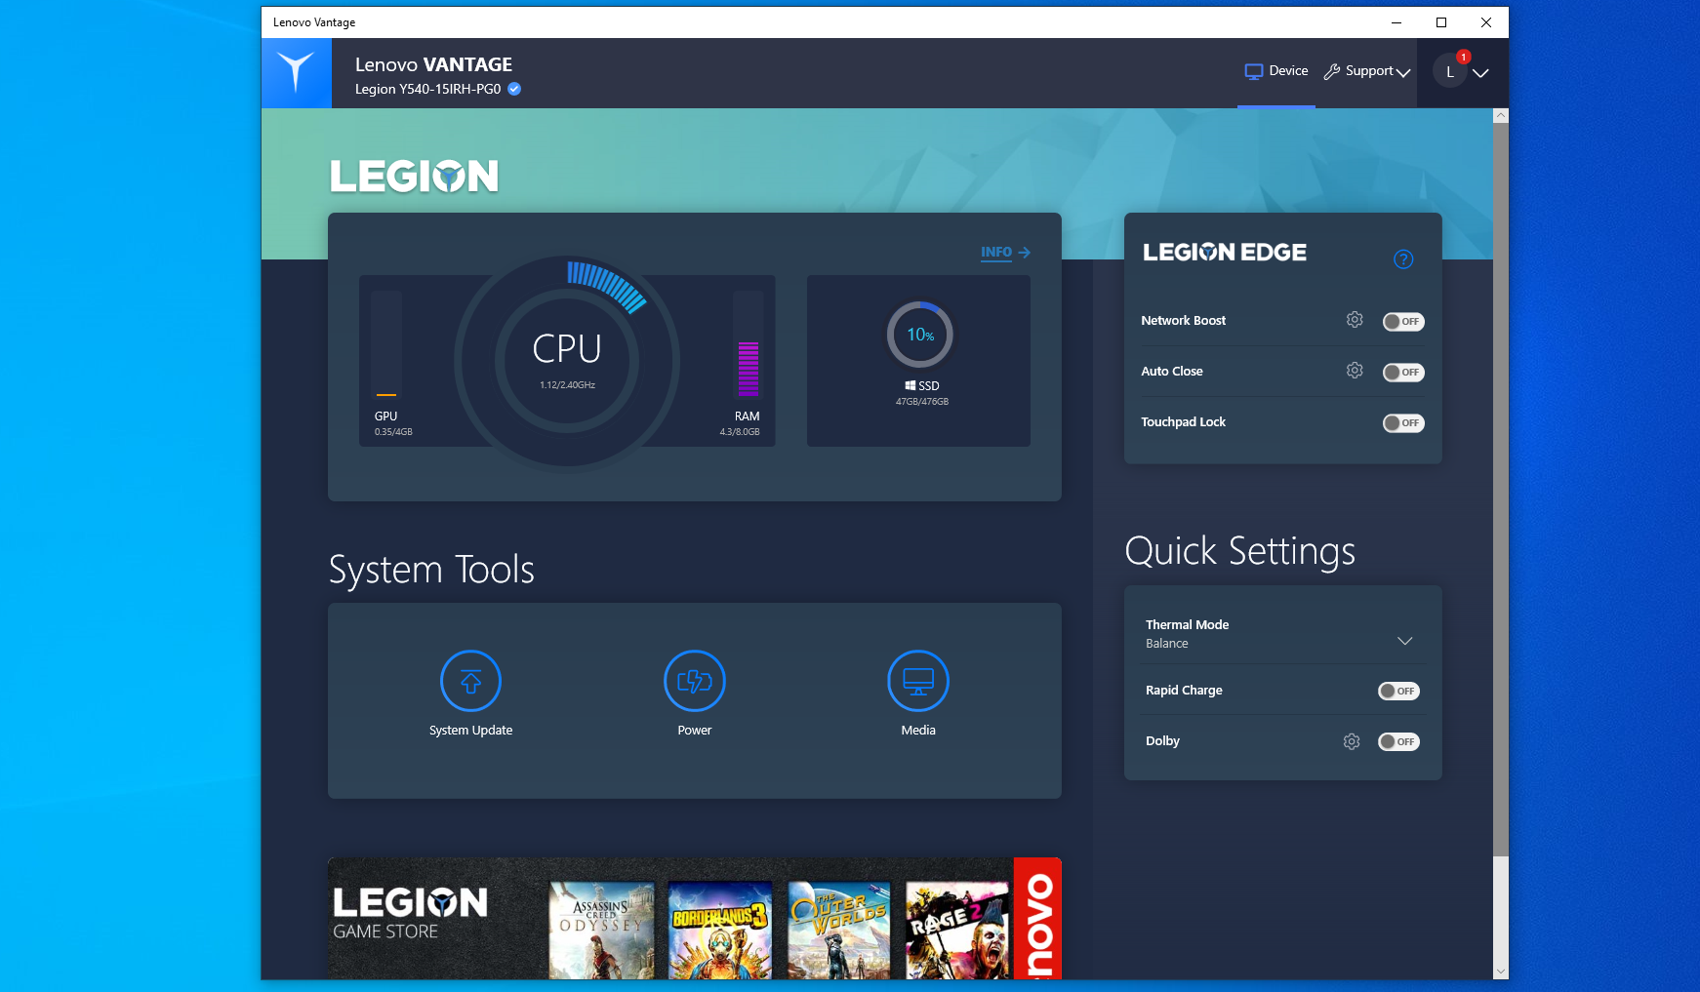Click the verified badge next to Legion Y540-15IRH-PG0
1700x992 pixels.
(x=514, y=89)
